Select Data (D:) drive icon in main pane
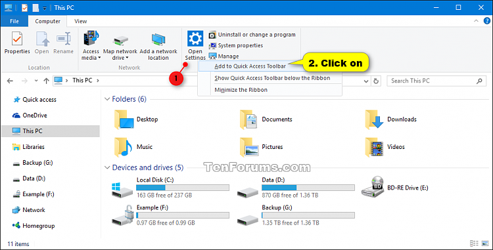This screenshot has height=250, width=493. [248, 192]
